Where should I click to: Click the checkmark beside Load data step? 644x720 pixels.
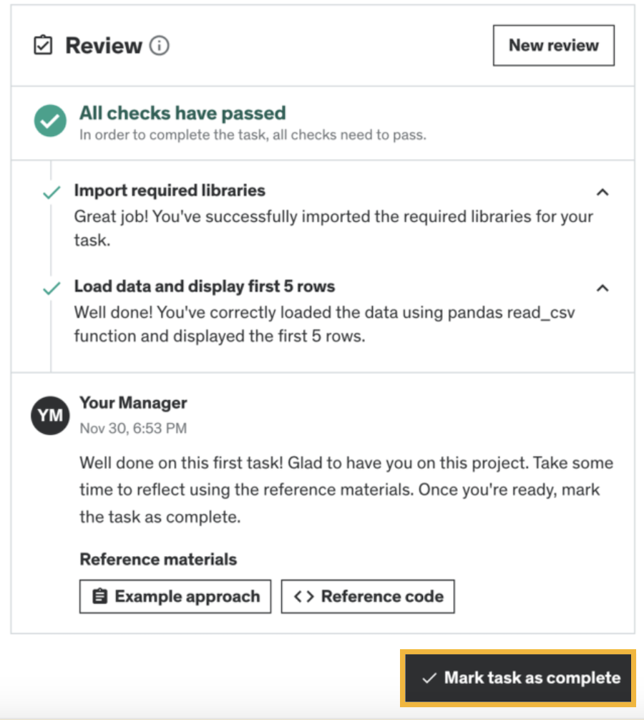(52, 288)
